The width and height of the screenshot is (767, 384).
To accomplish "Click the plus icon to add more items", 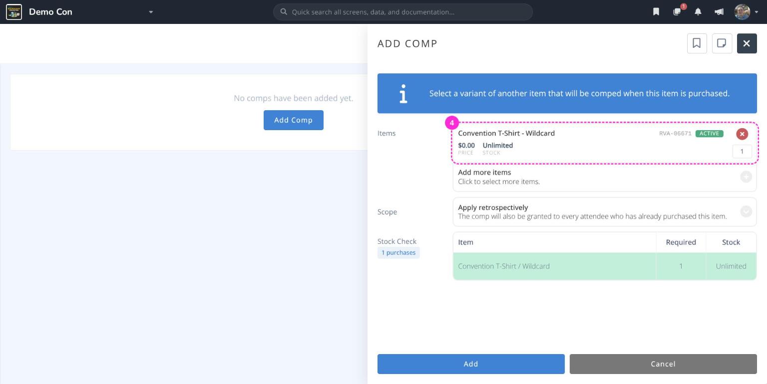I will point(746,177).
